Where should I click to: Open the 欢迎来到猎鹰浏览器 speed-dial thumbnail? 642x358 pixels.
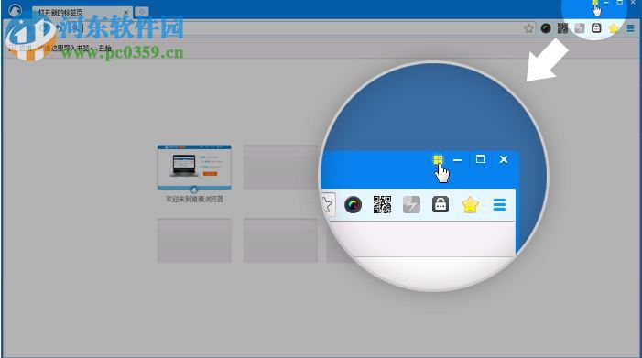click(194, 167)
